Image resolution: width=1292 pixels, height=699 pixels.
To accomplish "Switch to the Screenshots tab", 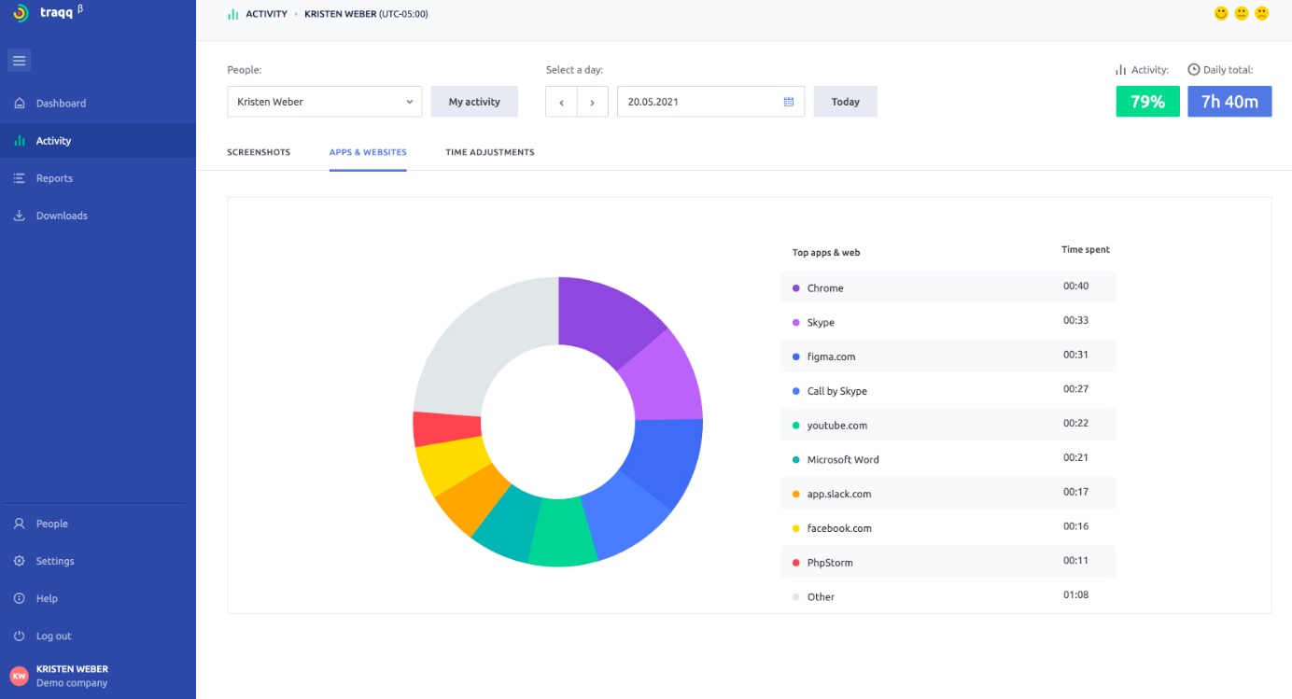I will pyautogui.click(x=259, y=152).
